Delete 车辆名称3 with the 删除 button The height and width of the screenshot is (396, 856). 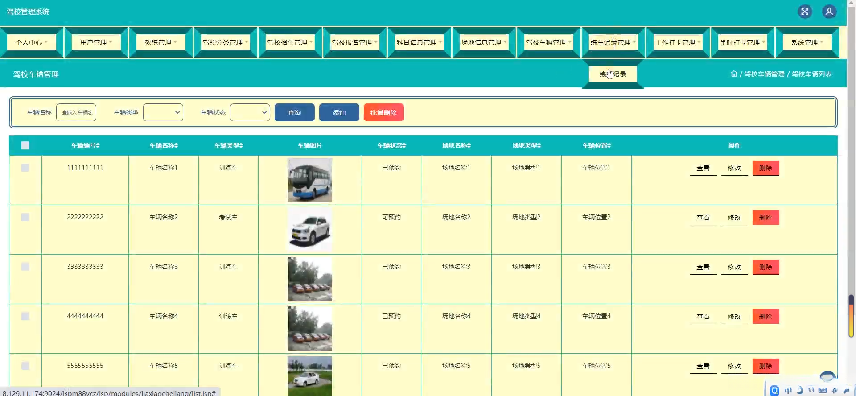coord(766,267)
